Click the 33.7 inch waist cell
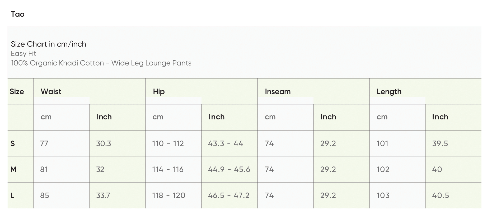487x214 pixels. click(x=103, y=196)
